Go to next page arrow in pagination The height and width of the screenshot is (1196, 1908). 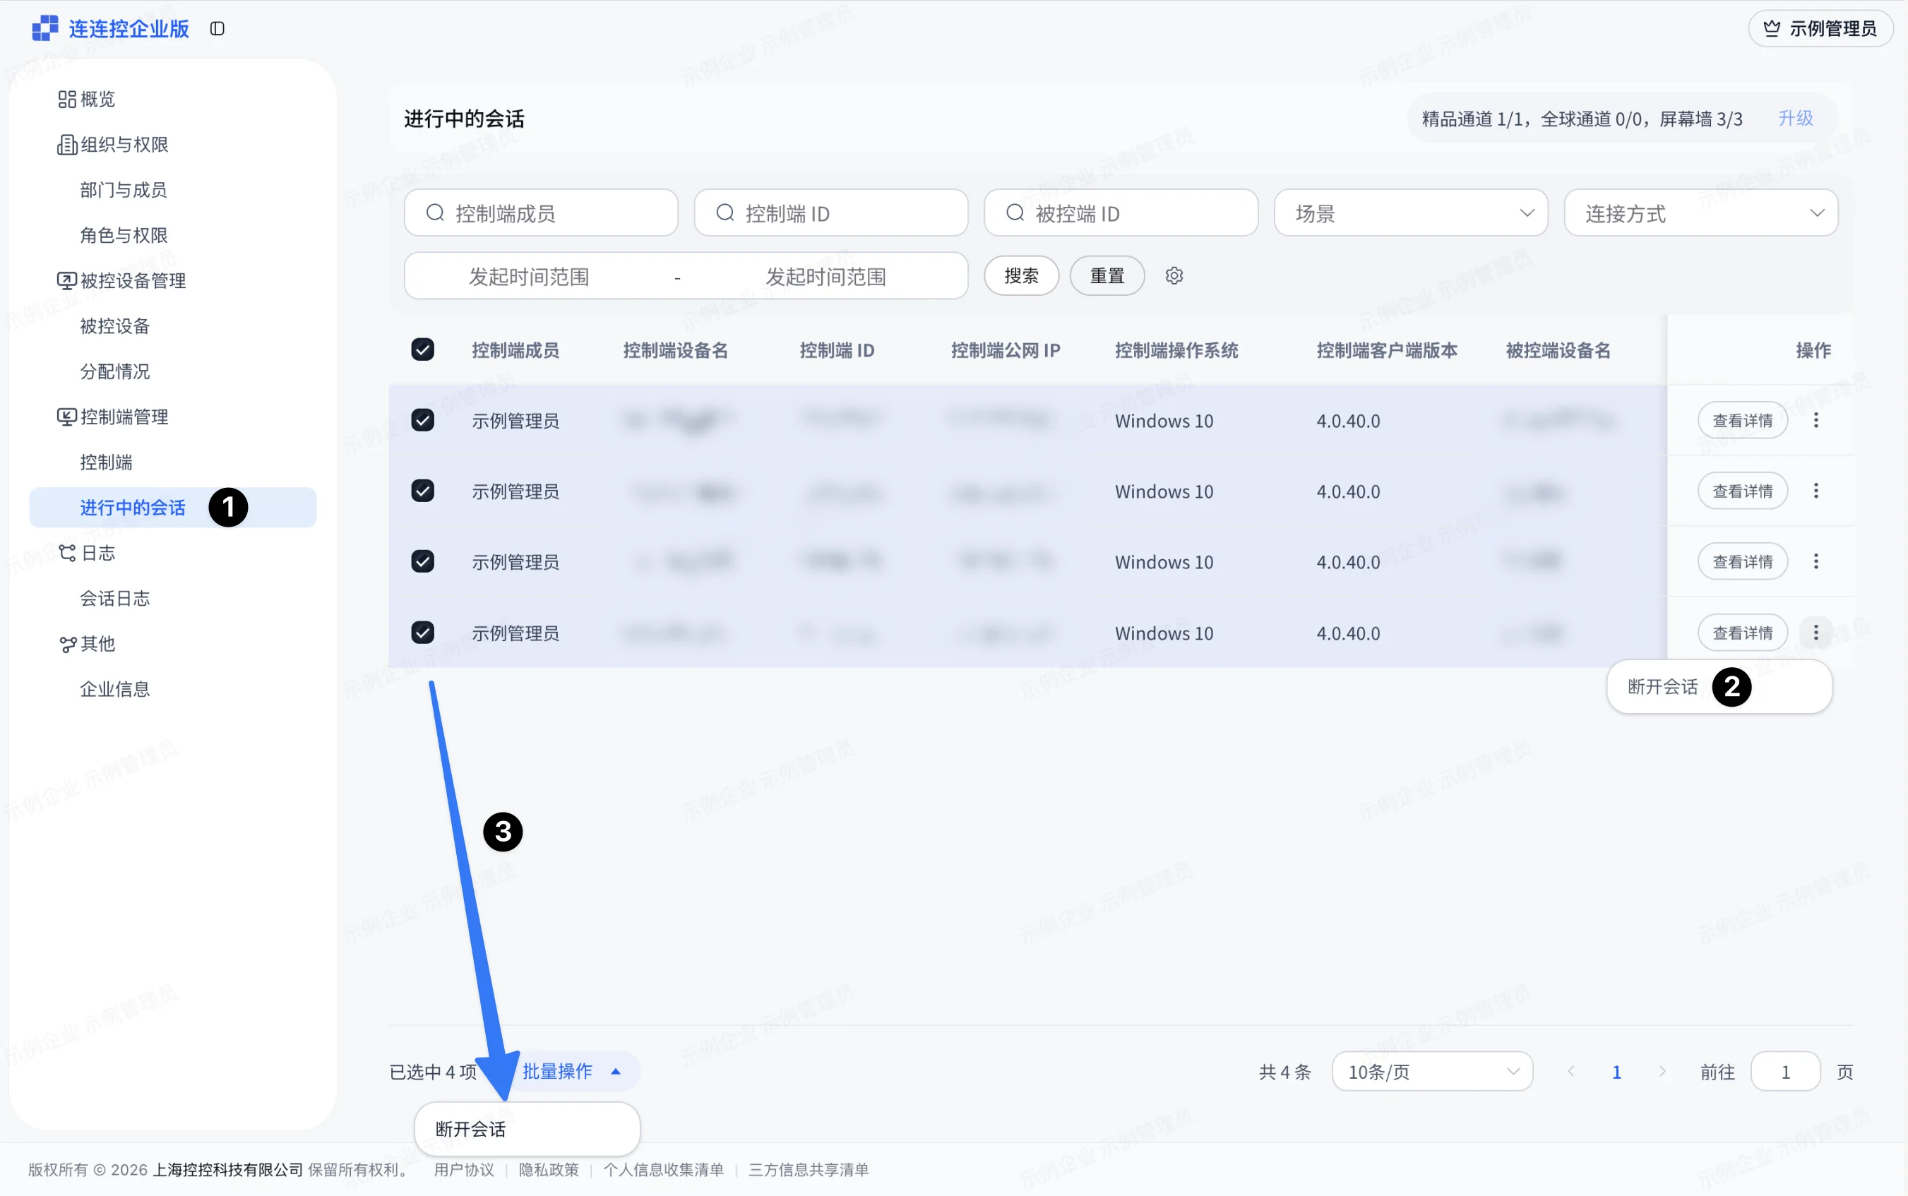[1662, 1071]
